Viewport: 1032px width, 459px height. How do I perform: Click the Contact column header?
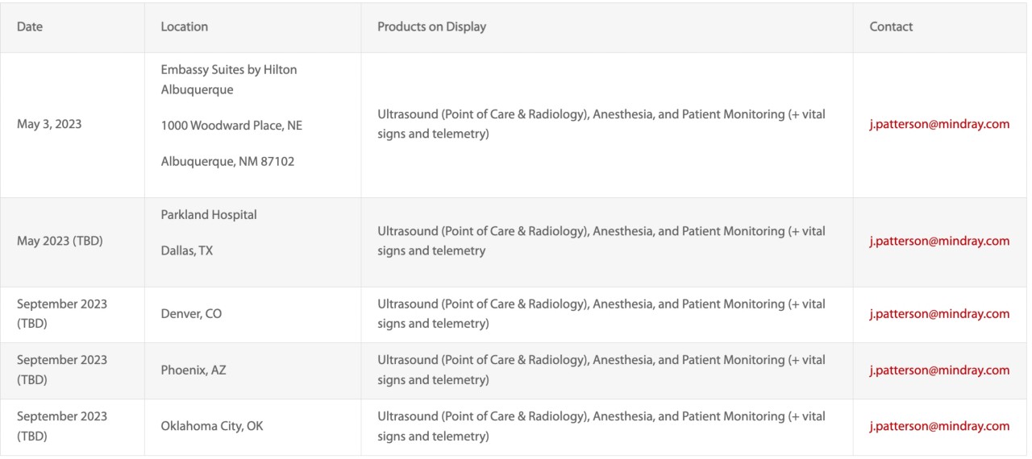(x=891, y=27)
